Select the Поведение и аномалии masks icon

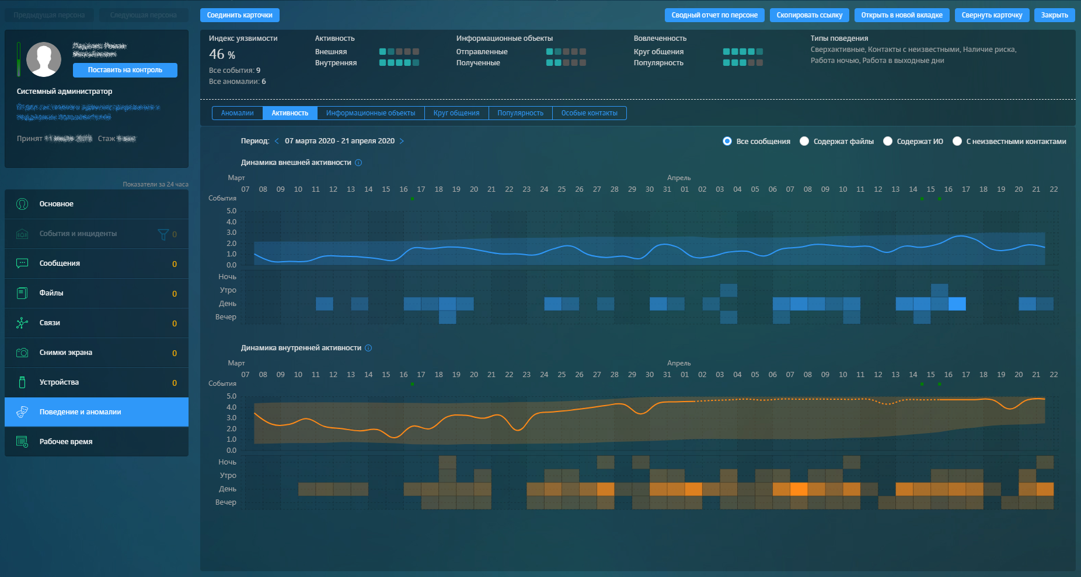22,412
